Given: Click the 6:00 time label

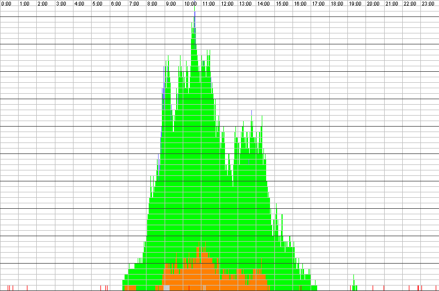Looking at the screenshot, I should tap(116, 4).
